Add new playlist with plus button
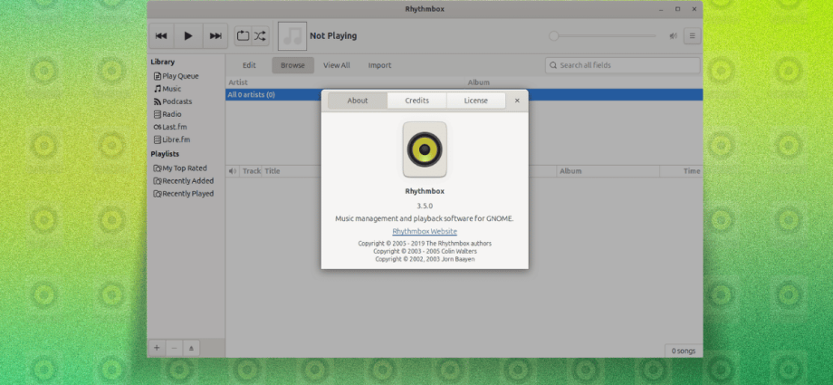The height and width of the screenshot is (385, 833). coord(156,348)
